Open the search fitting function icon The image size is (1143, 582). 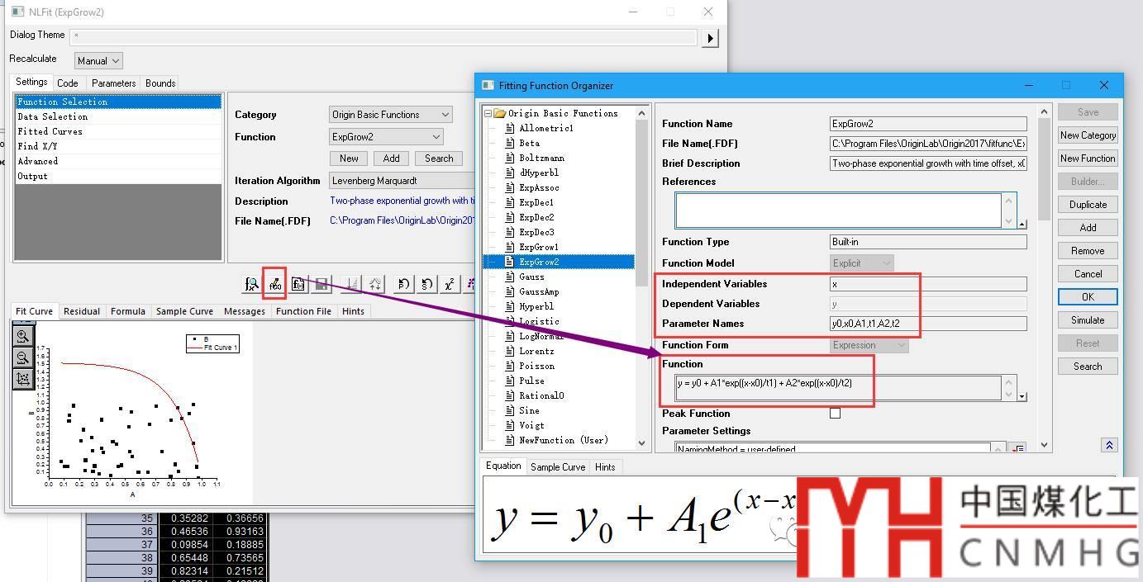(251, 284)
